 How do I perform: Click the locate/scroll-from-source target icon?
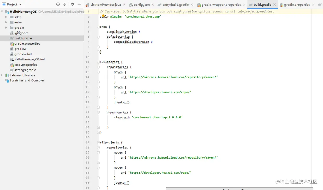pos(58,4)
